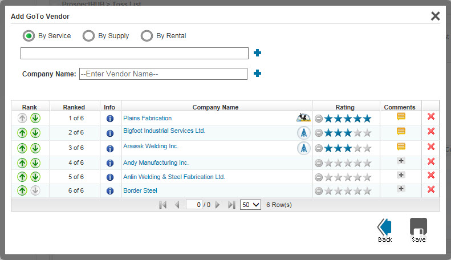View comments for Plains Fabrication
Image resolution: width=451 pixels, height=260 pixels.
[401, 117]
